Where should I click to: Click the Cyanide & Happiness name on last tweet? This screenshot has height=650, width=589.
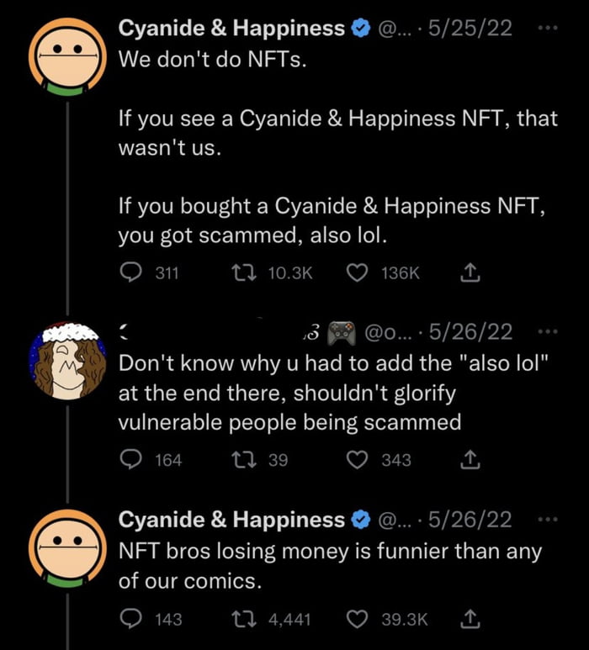(231, 520)
